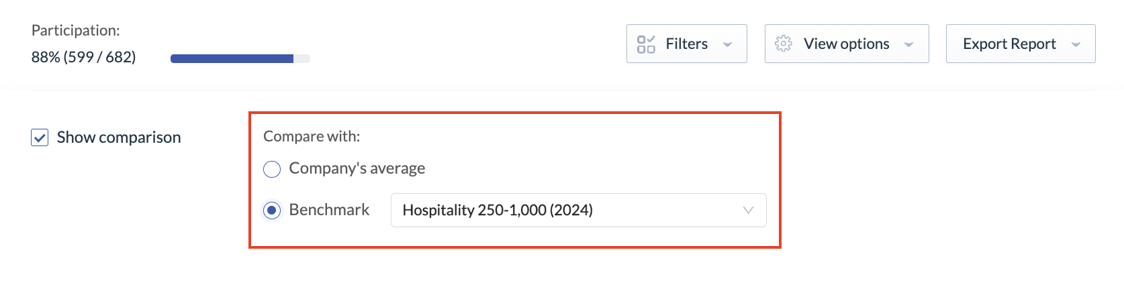
Task: Open the Export Report menu
Action: click(1021, 44)
